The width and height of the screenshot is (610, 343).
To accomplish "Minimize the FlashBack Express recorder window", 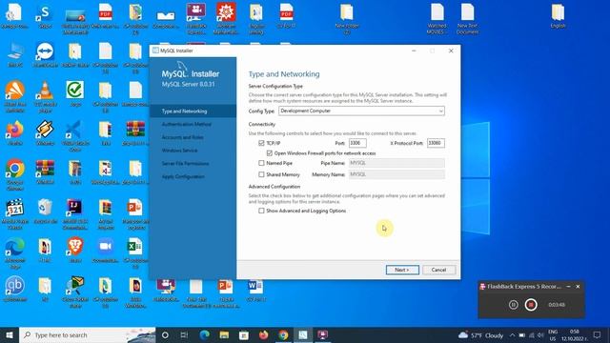I will tap(568, 286).
